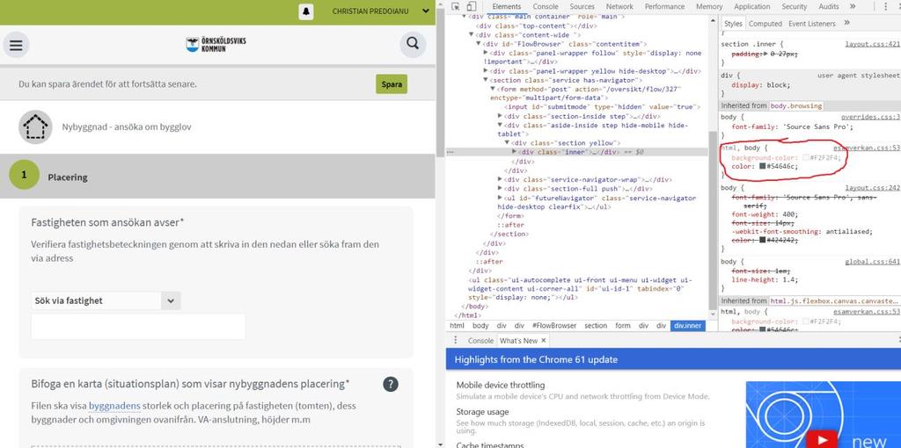Image resolution: width=901 pixels, height=448 pixels.
Task: Open the layout.css:421 source link
Action: (x=872, y=44)
